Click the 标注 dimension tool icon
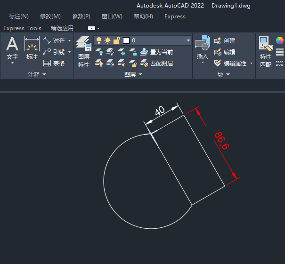 pyautogui.click(x=32, y=44)
